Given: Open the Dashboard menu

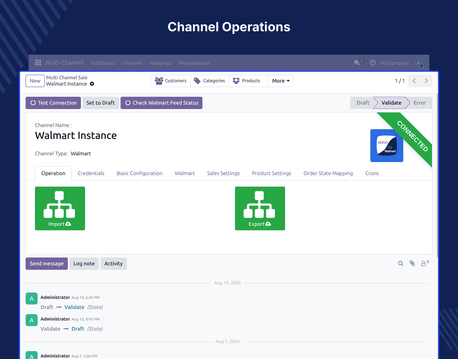Looking at the screenshot, I should point(103,63).
